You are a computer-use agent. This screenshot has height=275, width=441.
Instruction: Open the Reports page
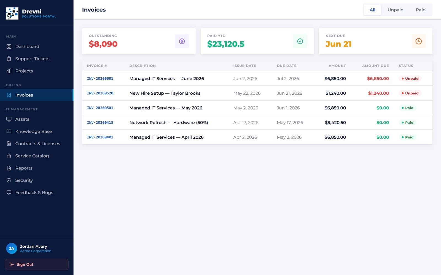click(x=37, y=168)
